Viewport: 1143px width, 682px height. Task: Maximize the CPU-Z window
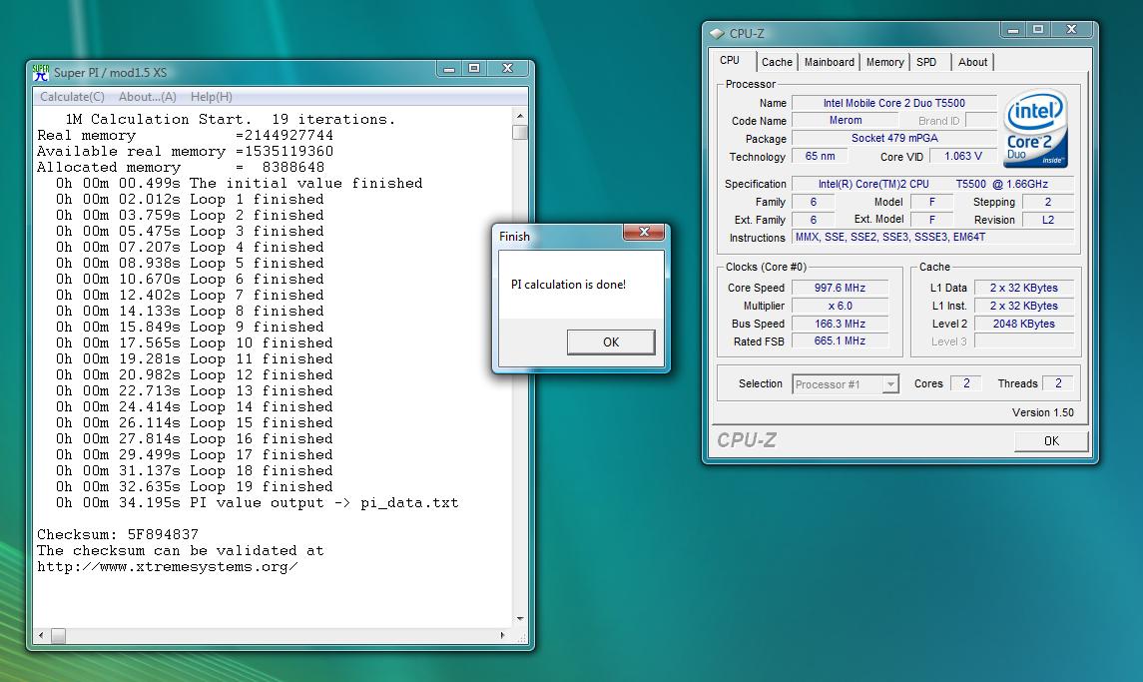coord(1038,31)
